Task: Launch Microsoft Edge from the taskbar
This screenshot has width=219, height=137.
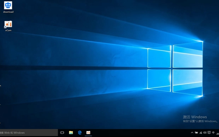Action: [x=80, y=133]
